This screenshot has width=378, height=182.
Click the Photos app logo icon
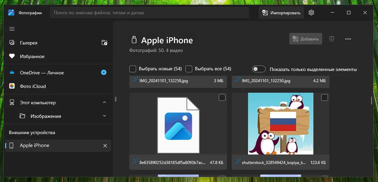(x=11, y=13)
